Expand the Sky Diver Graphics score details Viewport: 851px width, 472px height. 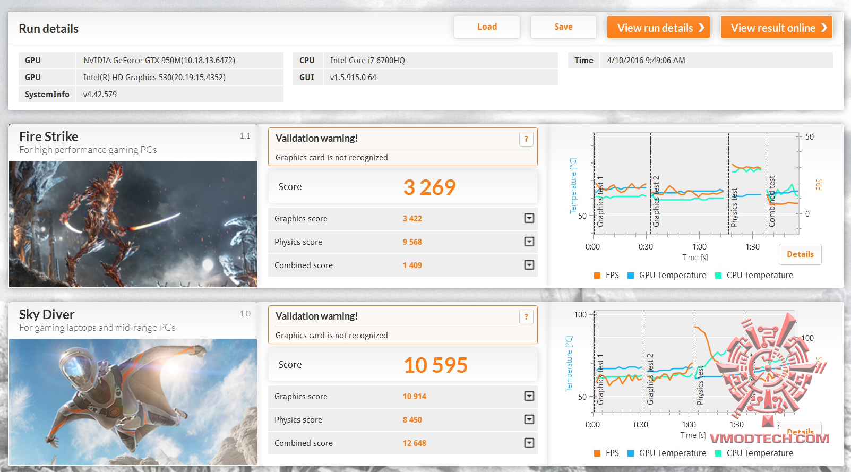pos(529,396)
